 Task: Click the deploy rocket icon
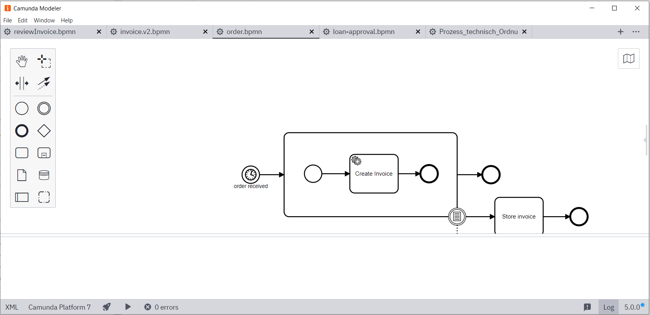107,307
